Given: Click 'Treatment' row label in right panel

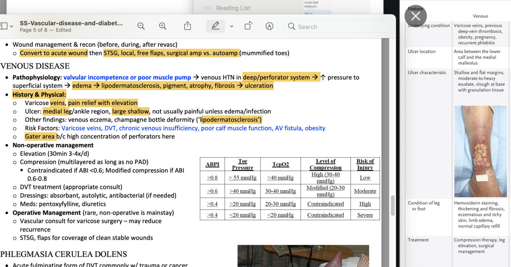Looking at the screenshot, I should pos(418,240).
